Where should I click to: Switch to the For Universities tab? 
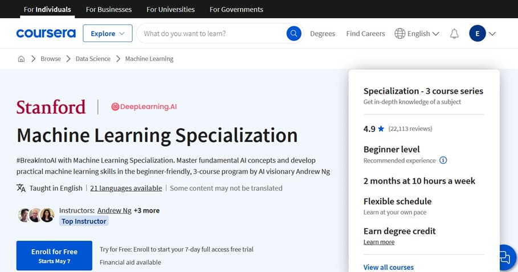(x=170, y=9)
